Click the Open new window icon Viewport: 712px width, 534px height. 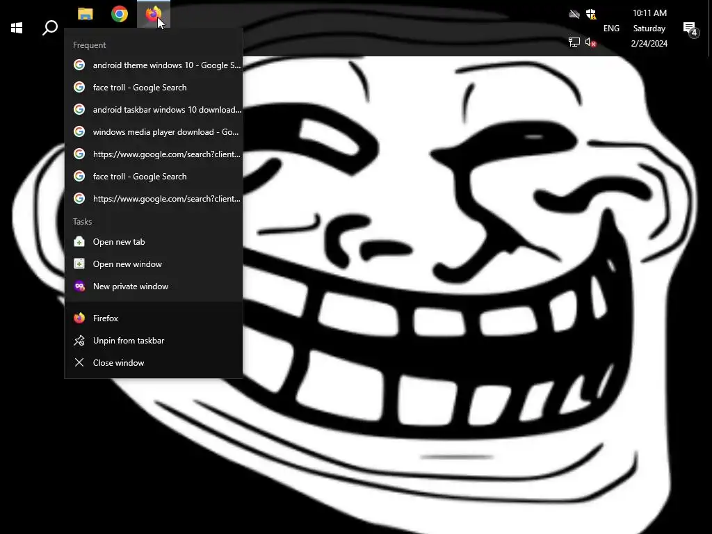click(x=79, y=264)
